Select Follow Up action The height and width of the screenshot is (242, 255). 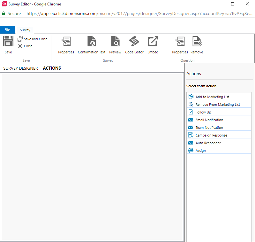219,112
